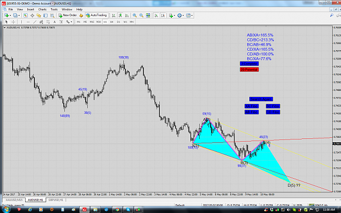Screen dimensions: 341x213
Task: Open the periodicity clock icon
Action: coord(179,15)
